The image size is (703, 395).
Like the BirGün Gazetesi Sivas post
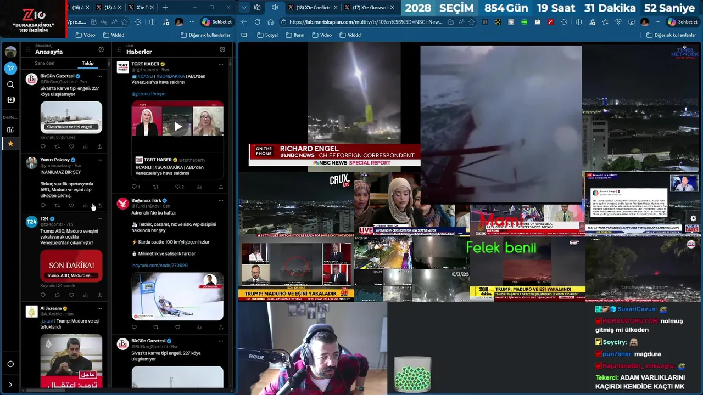71,146
